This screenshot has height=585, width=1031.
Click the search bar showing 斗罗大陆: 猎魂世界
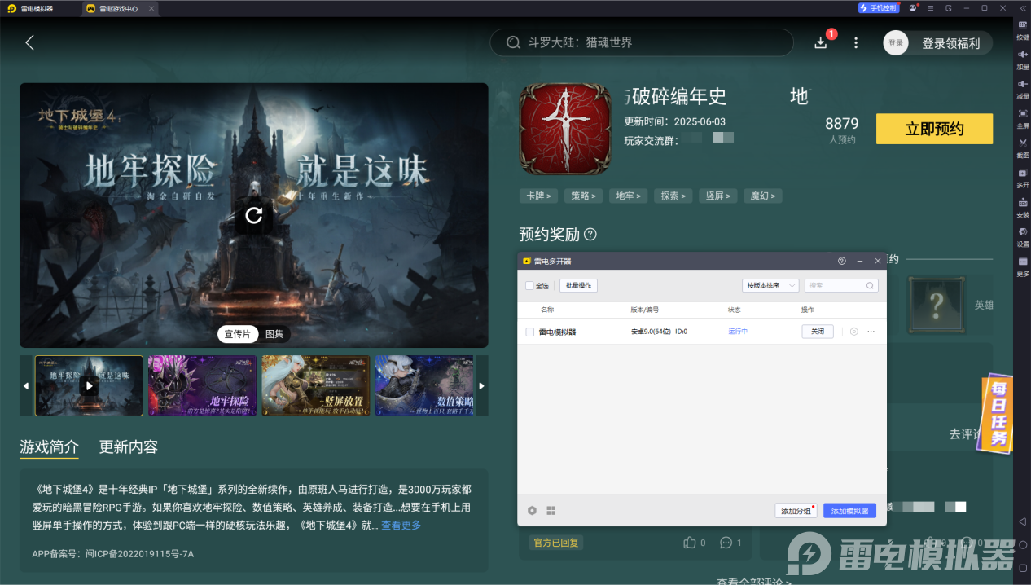[x=641, y=42]
